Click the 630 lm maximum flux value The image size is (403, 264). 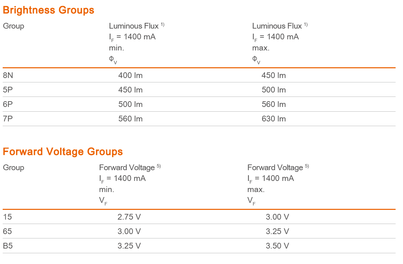pos(274,119)
